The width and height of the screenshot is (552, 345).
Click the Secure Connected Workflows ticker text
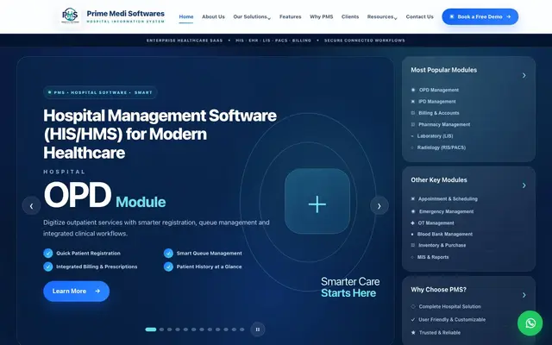[x=365, y=41]
